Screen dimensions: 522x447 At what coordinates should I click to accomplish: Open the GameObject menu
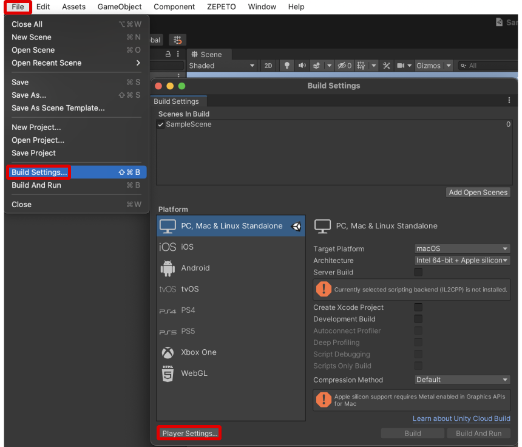pos(120,7)
